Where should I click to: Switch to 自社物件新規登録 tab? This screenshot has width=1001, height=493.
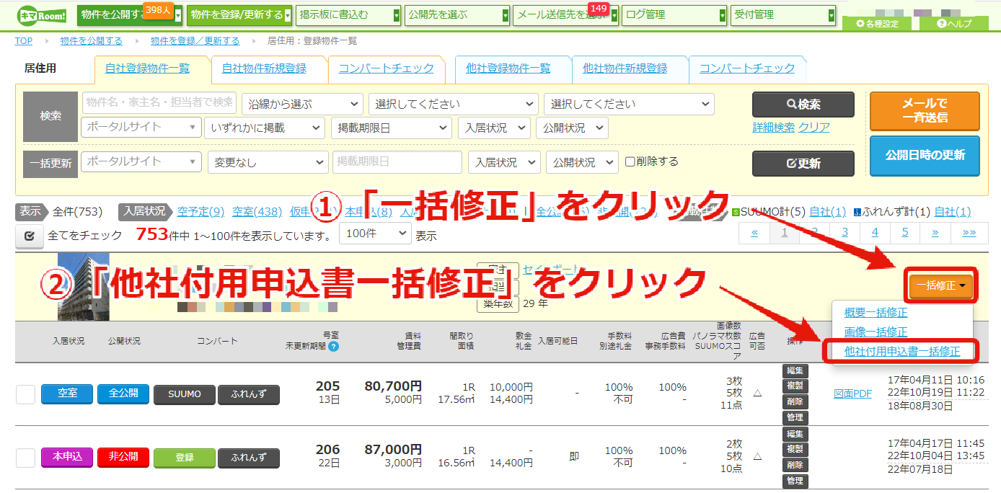(264, 68)
